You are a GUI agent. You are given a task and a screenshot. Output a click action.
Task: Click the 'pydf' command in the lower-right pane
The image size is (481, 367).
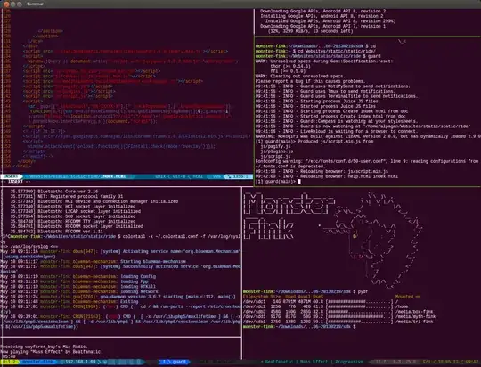(x=363, y=291)
